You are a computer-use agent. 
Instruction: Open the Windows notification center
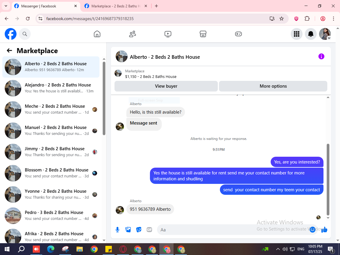[x=331, y=249]
